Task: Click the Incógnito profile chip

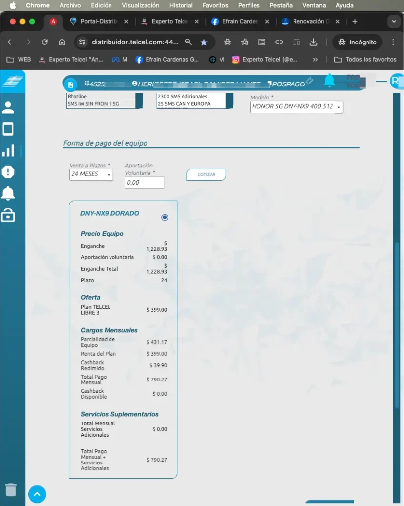Action: (x=357, y=42)
